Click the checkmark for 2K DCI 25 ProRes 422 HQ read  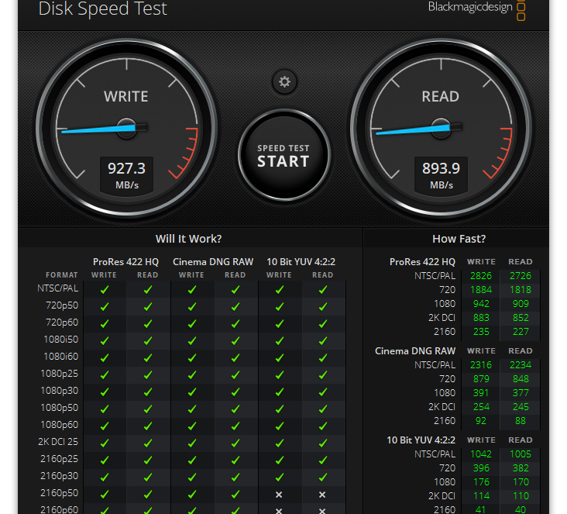(x=148, y=443)
